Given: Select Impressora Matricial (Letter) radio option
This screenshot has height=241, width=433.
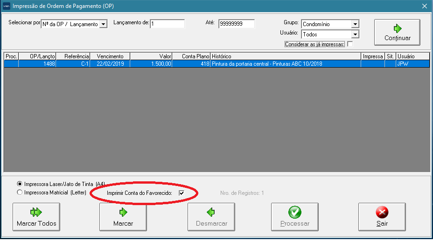Looking at the screenshot, I should pos(20,193).
